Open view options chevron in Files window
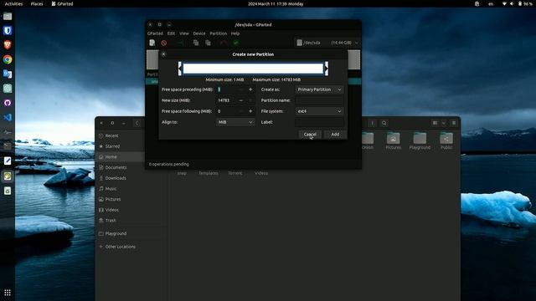The image size is (536, 301). point(443,123)
